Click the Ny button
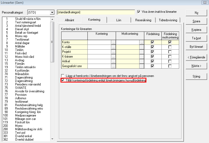 tap(196, 13)
